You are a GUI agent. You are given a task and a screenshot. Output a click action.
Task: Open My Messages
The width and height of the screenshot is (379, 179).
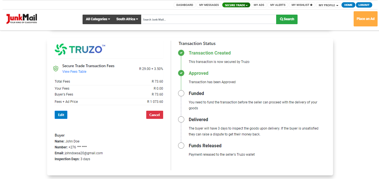click(x=209, y=5)
